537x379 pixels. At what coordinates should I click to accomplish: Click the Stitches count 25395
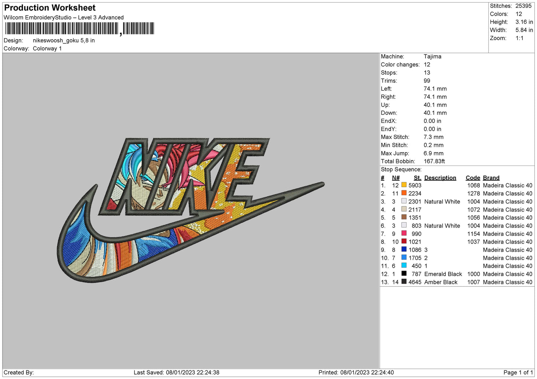(x=523, y=6)
